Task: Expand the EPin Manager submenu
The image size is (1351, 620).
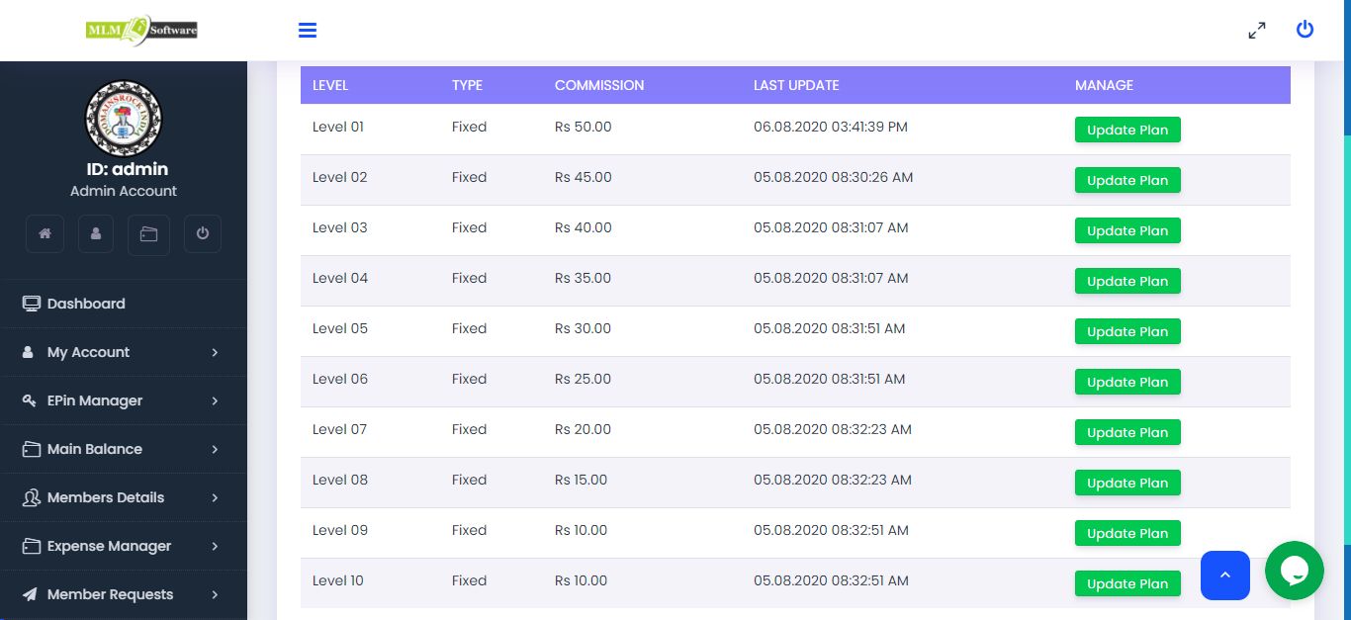Action: tap(123, 400)
